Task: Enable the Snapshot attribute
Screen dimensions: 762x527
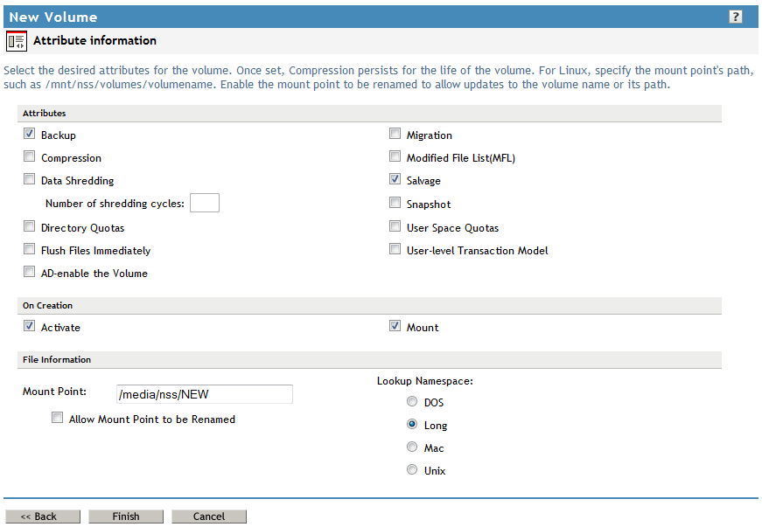Action: (x=395, y=203)
